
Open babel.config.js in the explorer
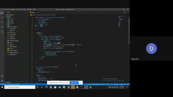[x=13, y=47]
